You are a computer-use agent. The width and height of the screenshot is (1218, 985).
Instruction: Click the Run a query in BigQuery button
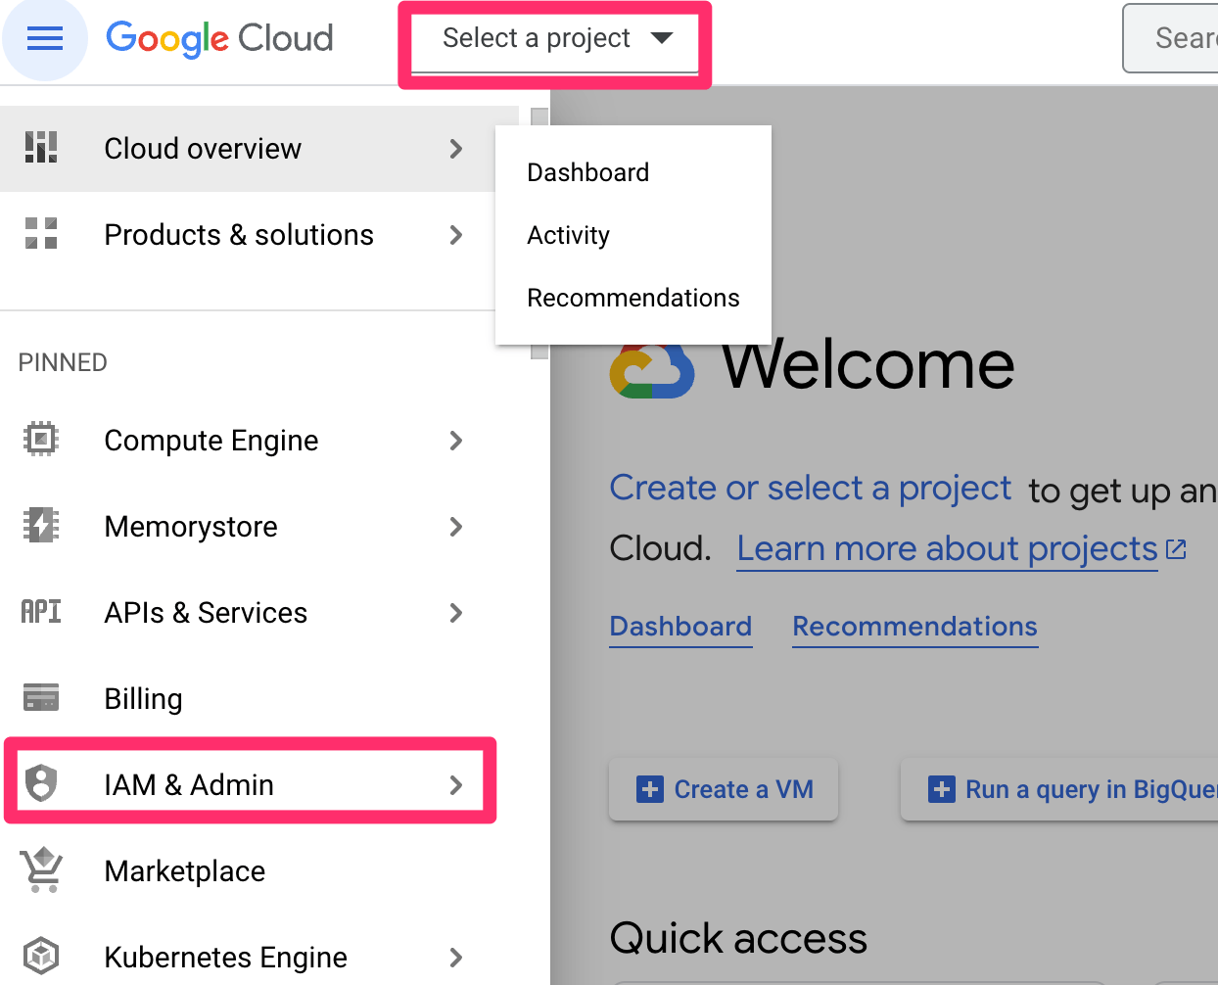point(1059,789)
